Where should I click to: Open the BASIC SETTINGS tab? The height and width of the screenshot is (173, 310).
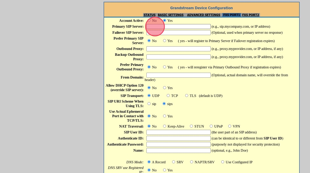coord(170,15)
